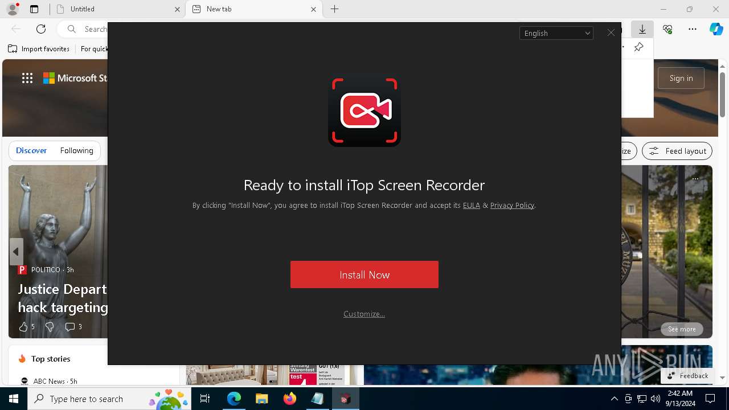Click the Install Now button
The image size is (729, 410).
(364, 274)
